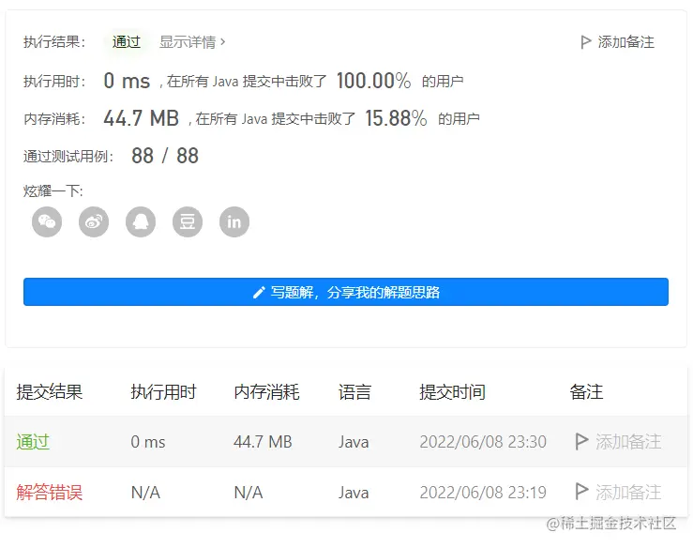This screenshot has height=548, width=693.
Task: Click 写题解,分享我的解题思路 blue button
Action: (x=346, y=292)
